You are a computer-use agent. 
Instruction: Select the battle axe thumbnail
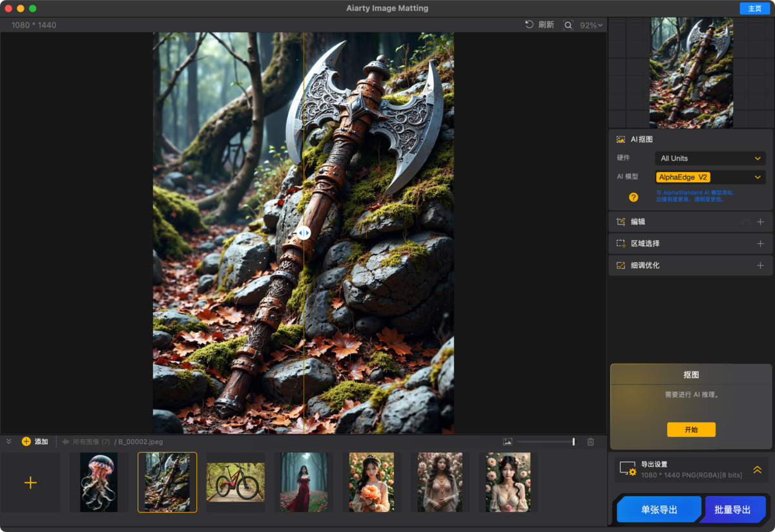(x=167, y=482)
